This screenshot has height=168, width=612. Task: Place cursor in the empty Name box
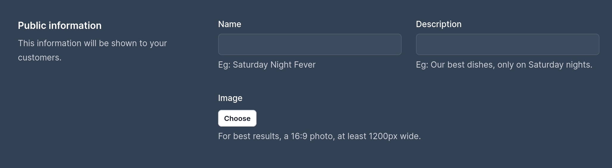coord(310,44)
